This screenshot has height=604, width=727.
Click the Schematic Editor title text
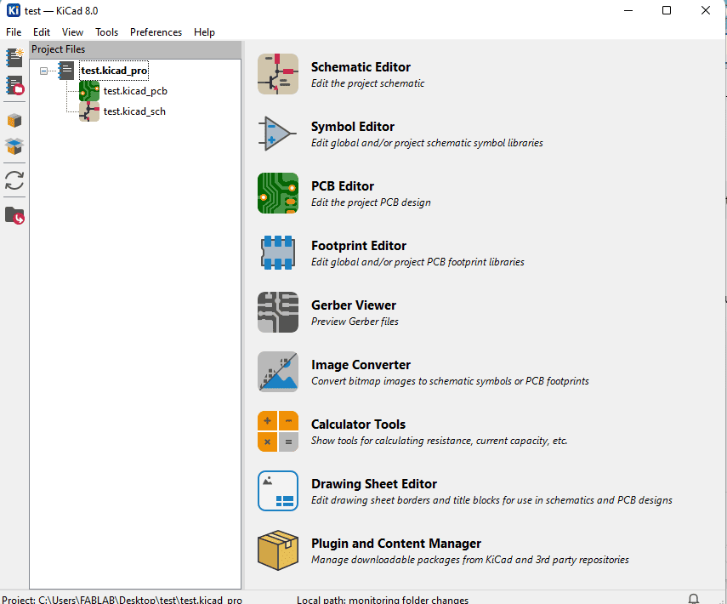tap(361, 67)
